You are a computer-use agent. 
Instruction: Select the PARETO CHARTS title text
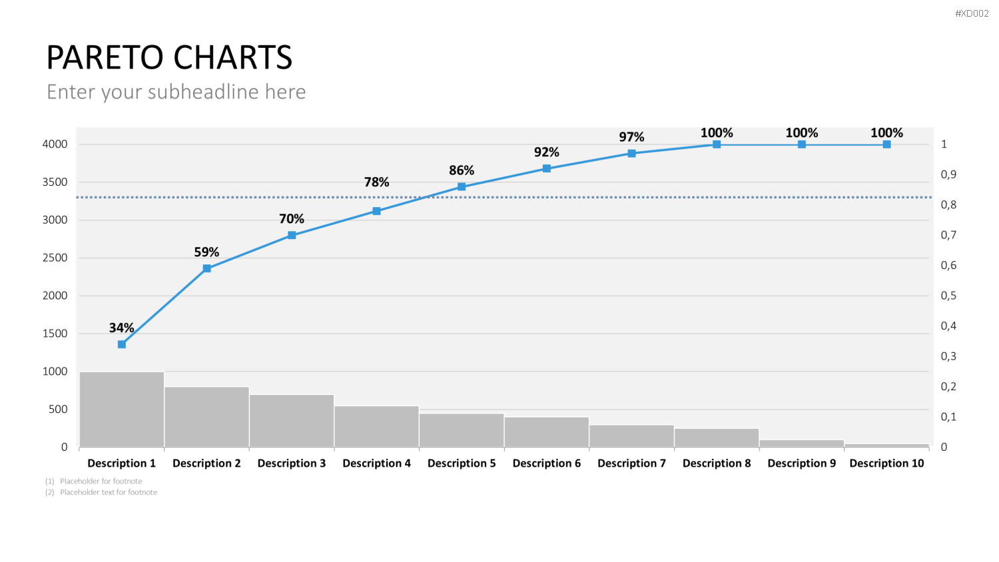[x=169, y=57]
